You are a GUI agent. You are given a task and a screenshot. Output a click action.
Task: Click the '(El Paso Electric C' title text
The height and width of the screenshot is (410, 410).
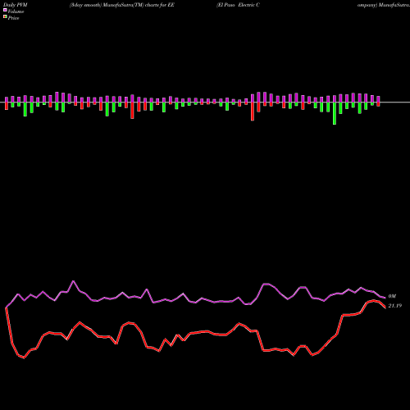(238, 5)
